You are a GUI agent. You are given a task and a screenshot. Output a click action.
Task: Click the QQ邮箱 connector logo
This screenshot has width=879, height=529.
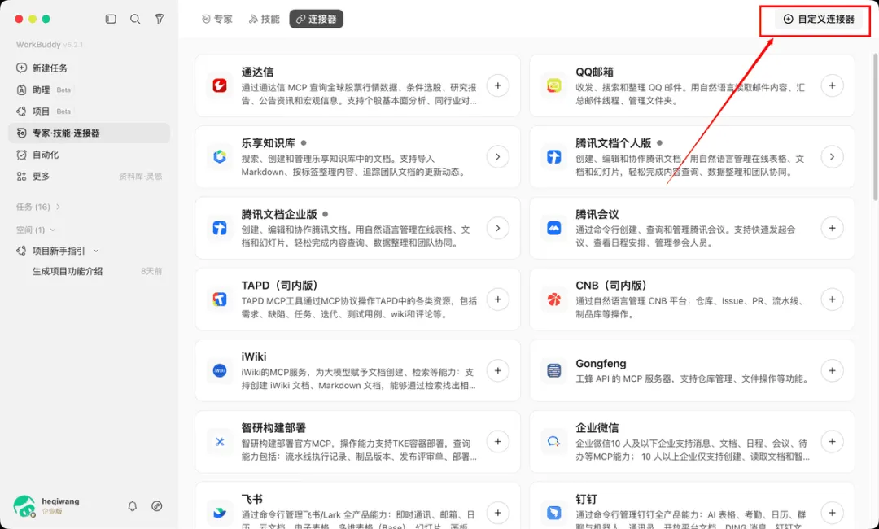point(554,85)
